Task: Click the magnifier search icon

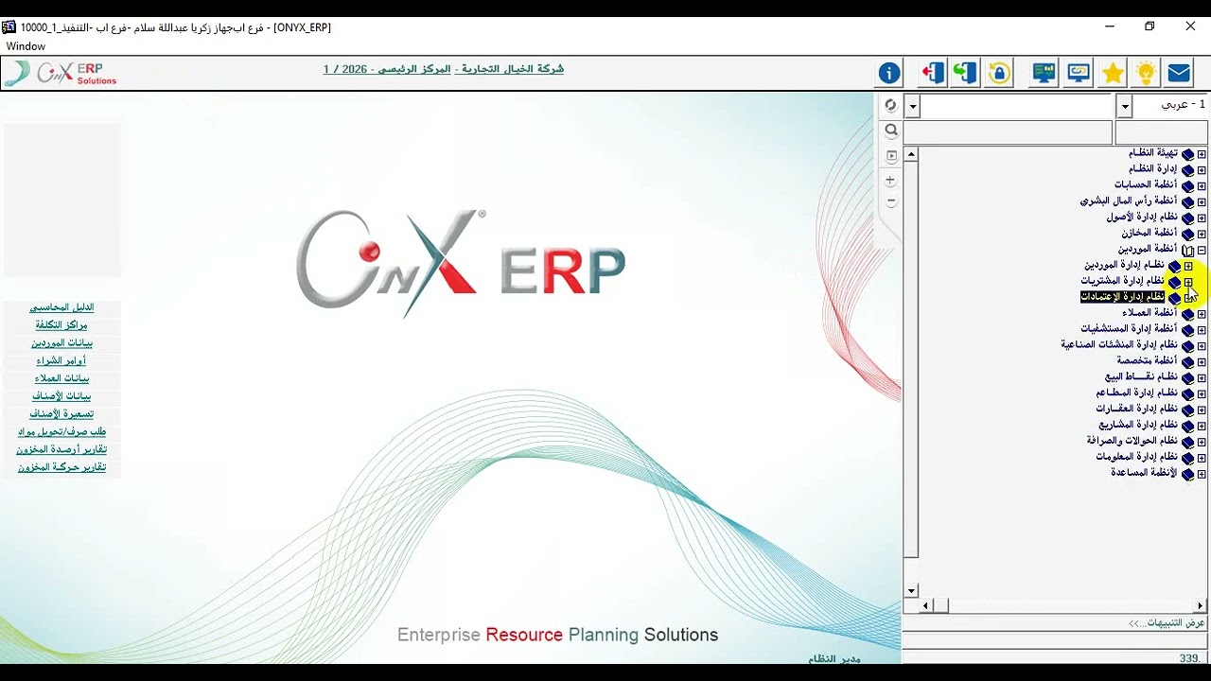Action: click(x=890, y=131)
